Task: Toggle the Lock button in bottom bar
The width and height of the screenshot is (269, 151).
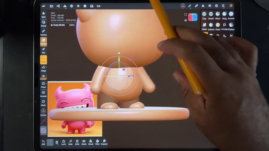Action: [x=63, y=142]
